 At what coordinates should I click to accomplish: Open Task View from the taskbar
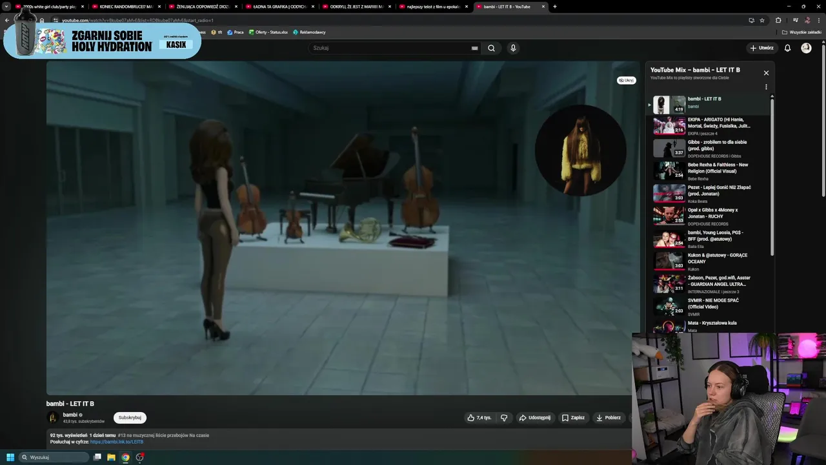click(97, 457)
